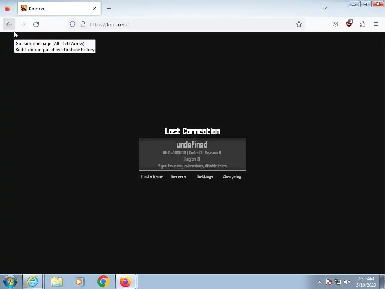Click the 'undefined' error text
The image size is (385, 289).
click(192, 144)
